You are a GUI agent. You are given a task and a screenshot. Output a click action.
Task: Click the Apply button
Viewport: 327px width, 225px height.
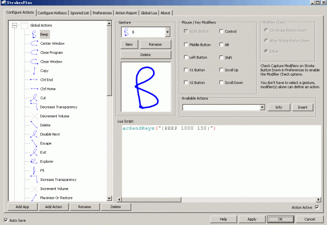point(252,219)
